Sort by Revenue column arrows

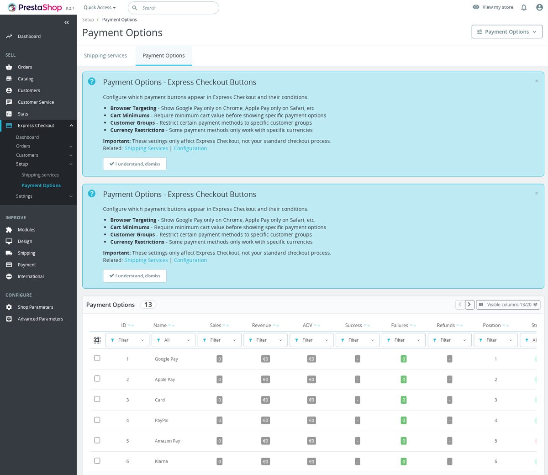click(x=276, y=326)
